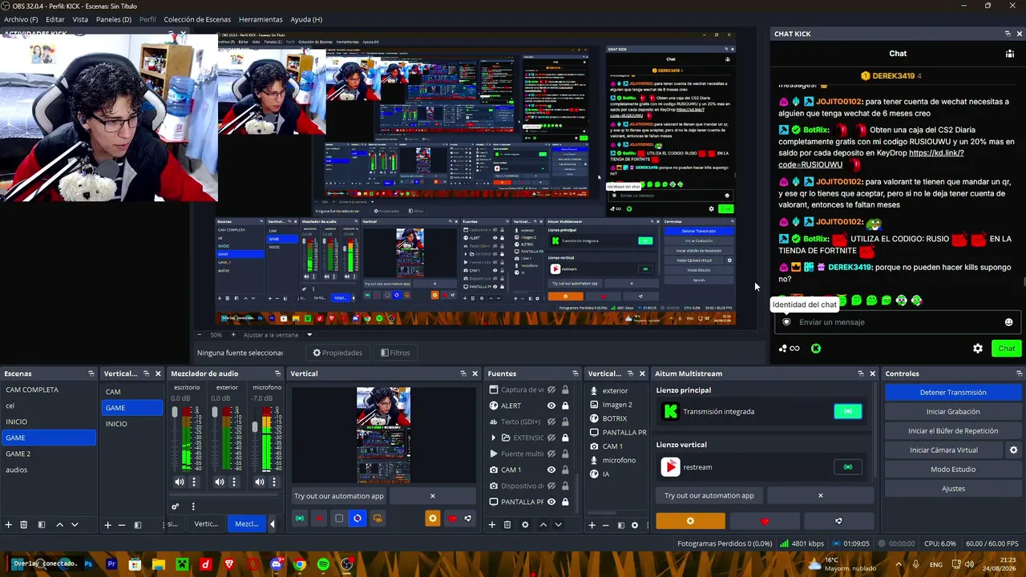Click Iniciar el Búfer de Repetición
Screen dimensions: 1026x577
(x=953, y=430)
